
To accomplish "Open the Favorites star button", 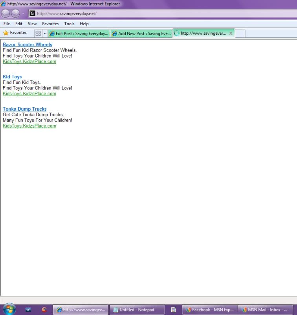I will (x=15, y=33).
